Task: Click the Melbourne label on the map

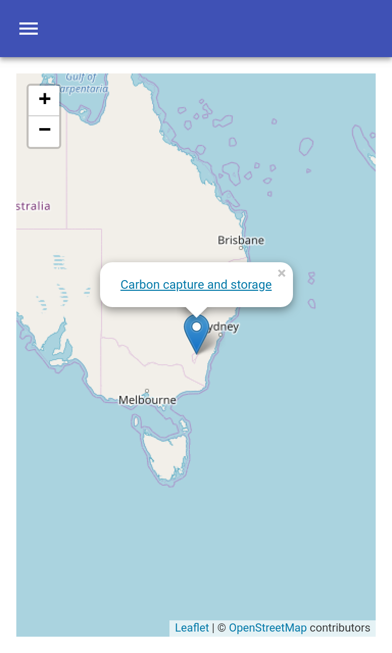Action: (147, 400)
